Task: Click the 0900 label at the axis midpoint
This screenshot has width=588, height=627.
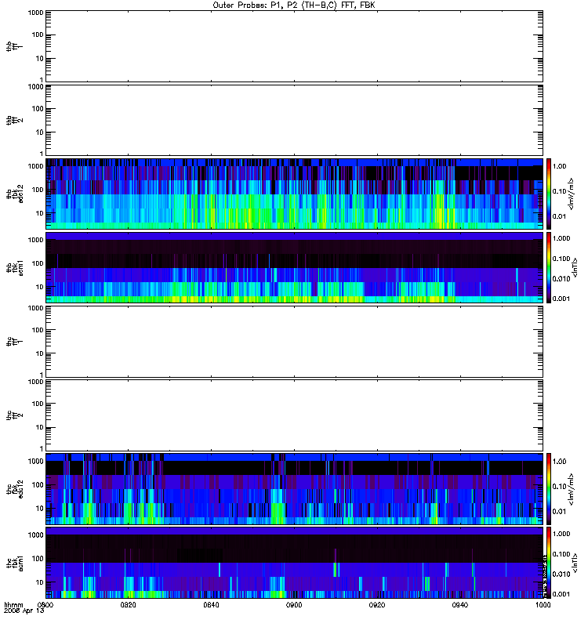Action: click(294, 604)
